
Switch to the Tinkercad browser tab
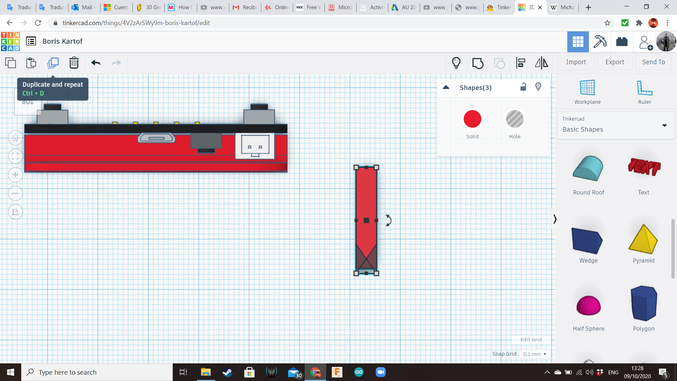498,7
